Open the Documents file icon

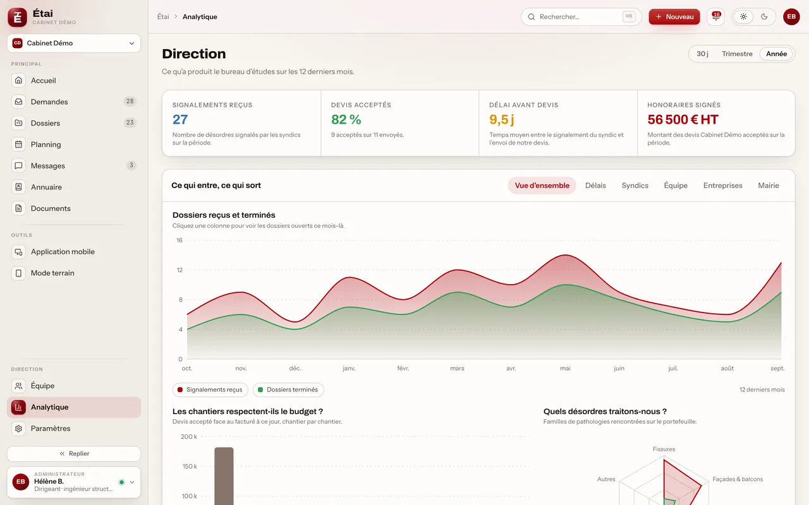(x=18, y=208)
